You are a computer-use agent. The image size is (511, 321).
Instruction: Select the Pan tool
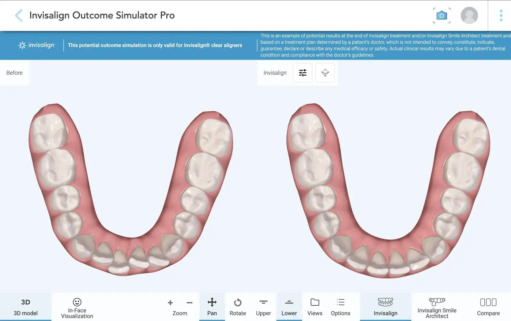(212, 307)
